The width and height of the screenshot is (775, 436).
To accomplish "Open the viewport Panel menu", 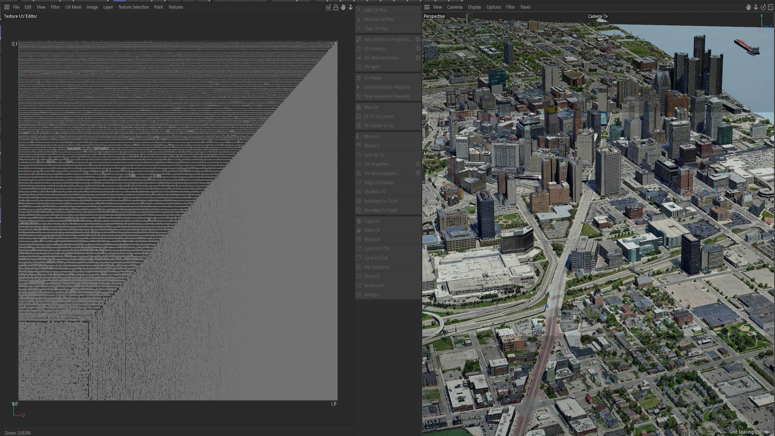I will (x=525, y=7).
